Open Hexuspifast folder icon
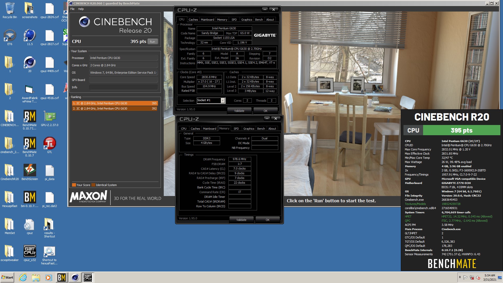This screenshot has height=283, width=503. click(10, 199)
